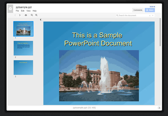The width and height of the screenshot is (168, 116).
Task: Click the slide title 'This is a Sample'
Action: pyautogui.click(x=97, y=35)
